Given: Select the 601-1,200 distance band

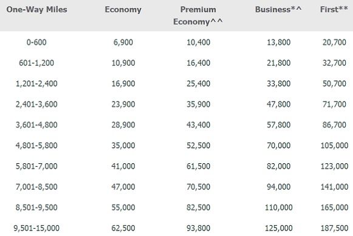Looking at the screenshot, I should (36, 63).
